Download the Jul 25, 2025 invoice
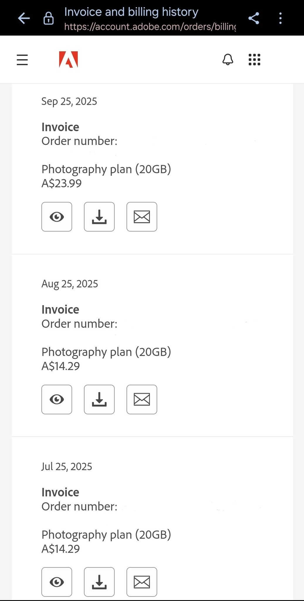Viewport: 304px width, 601px height. pyautogui.click(x=99, y=582)
